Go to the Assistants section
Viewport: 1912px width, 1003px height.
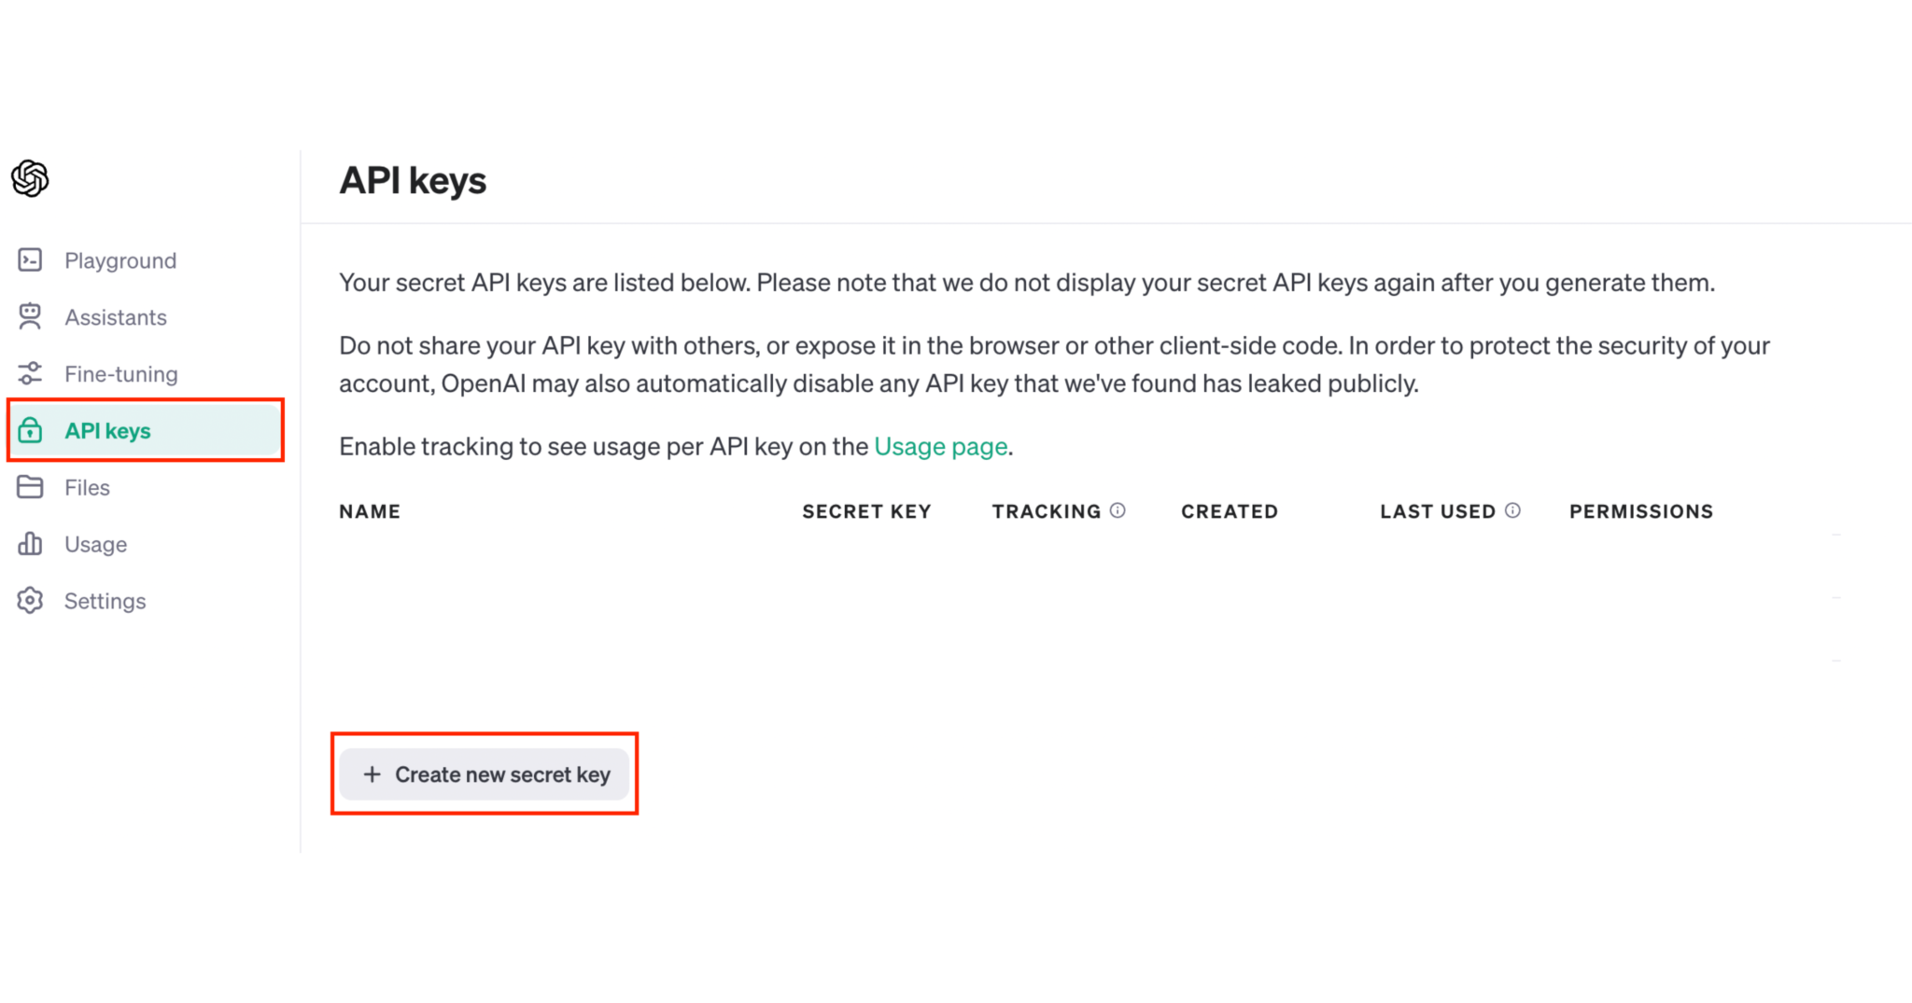[116, 317]
